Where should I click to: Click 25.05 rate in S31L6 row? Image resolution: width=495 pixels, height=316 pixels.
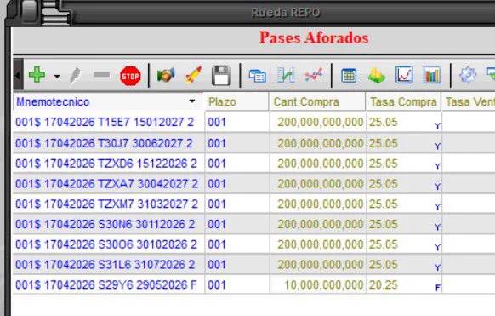point(384,265)
